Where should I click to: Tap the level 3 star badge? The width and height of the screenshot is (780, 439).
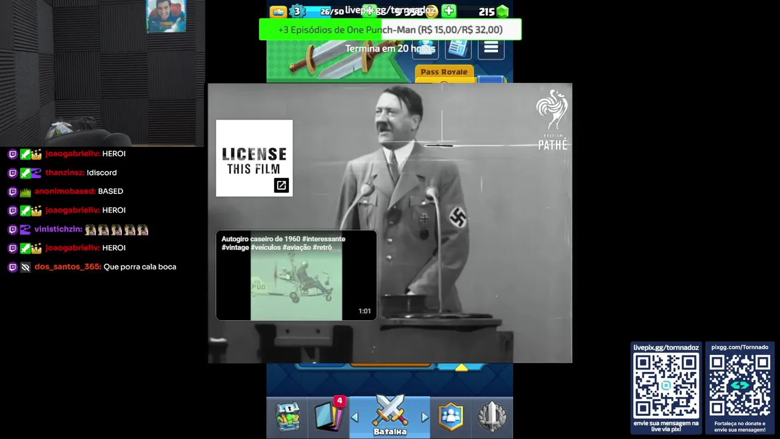(x=297, y=11)
